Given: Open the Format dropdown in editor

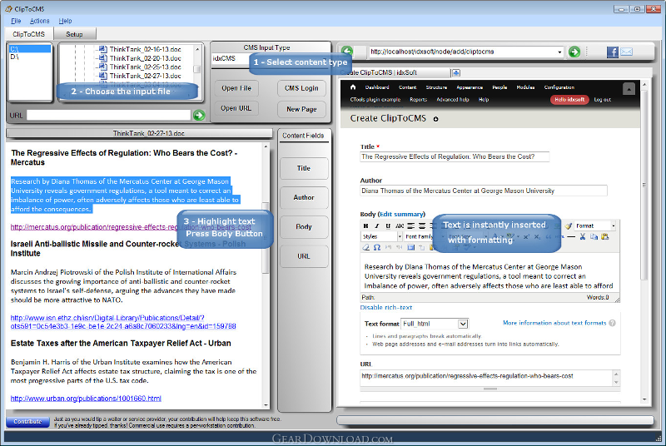Looking at the screenshot, I should pos(614,225).
